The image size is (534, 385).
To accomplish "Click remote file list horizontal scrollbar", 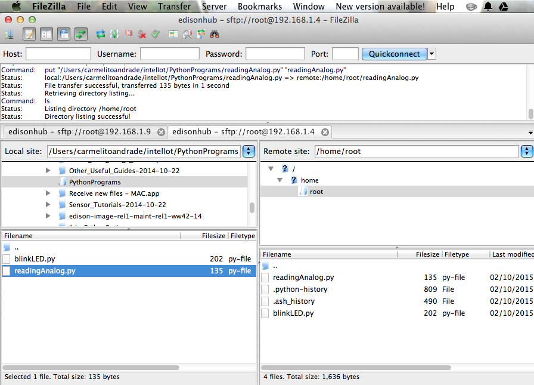I will (356, 368).
